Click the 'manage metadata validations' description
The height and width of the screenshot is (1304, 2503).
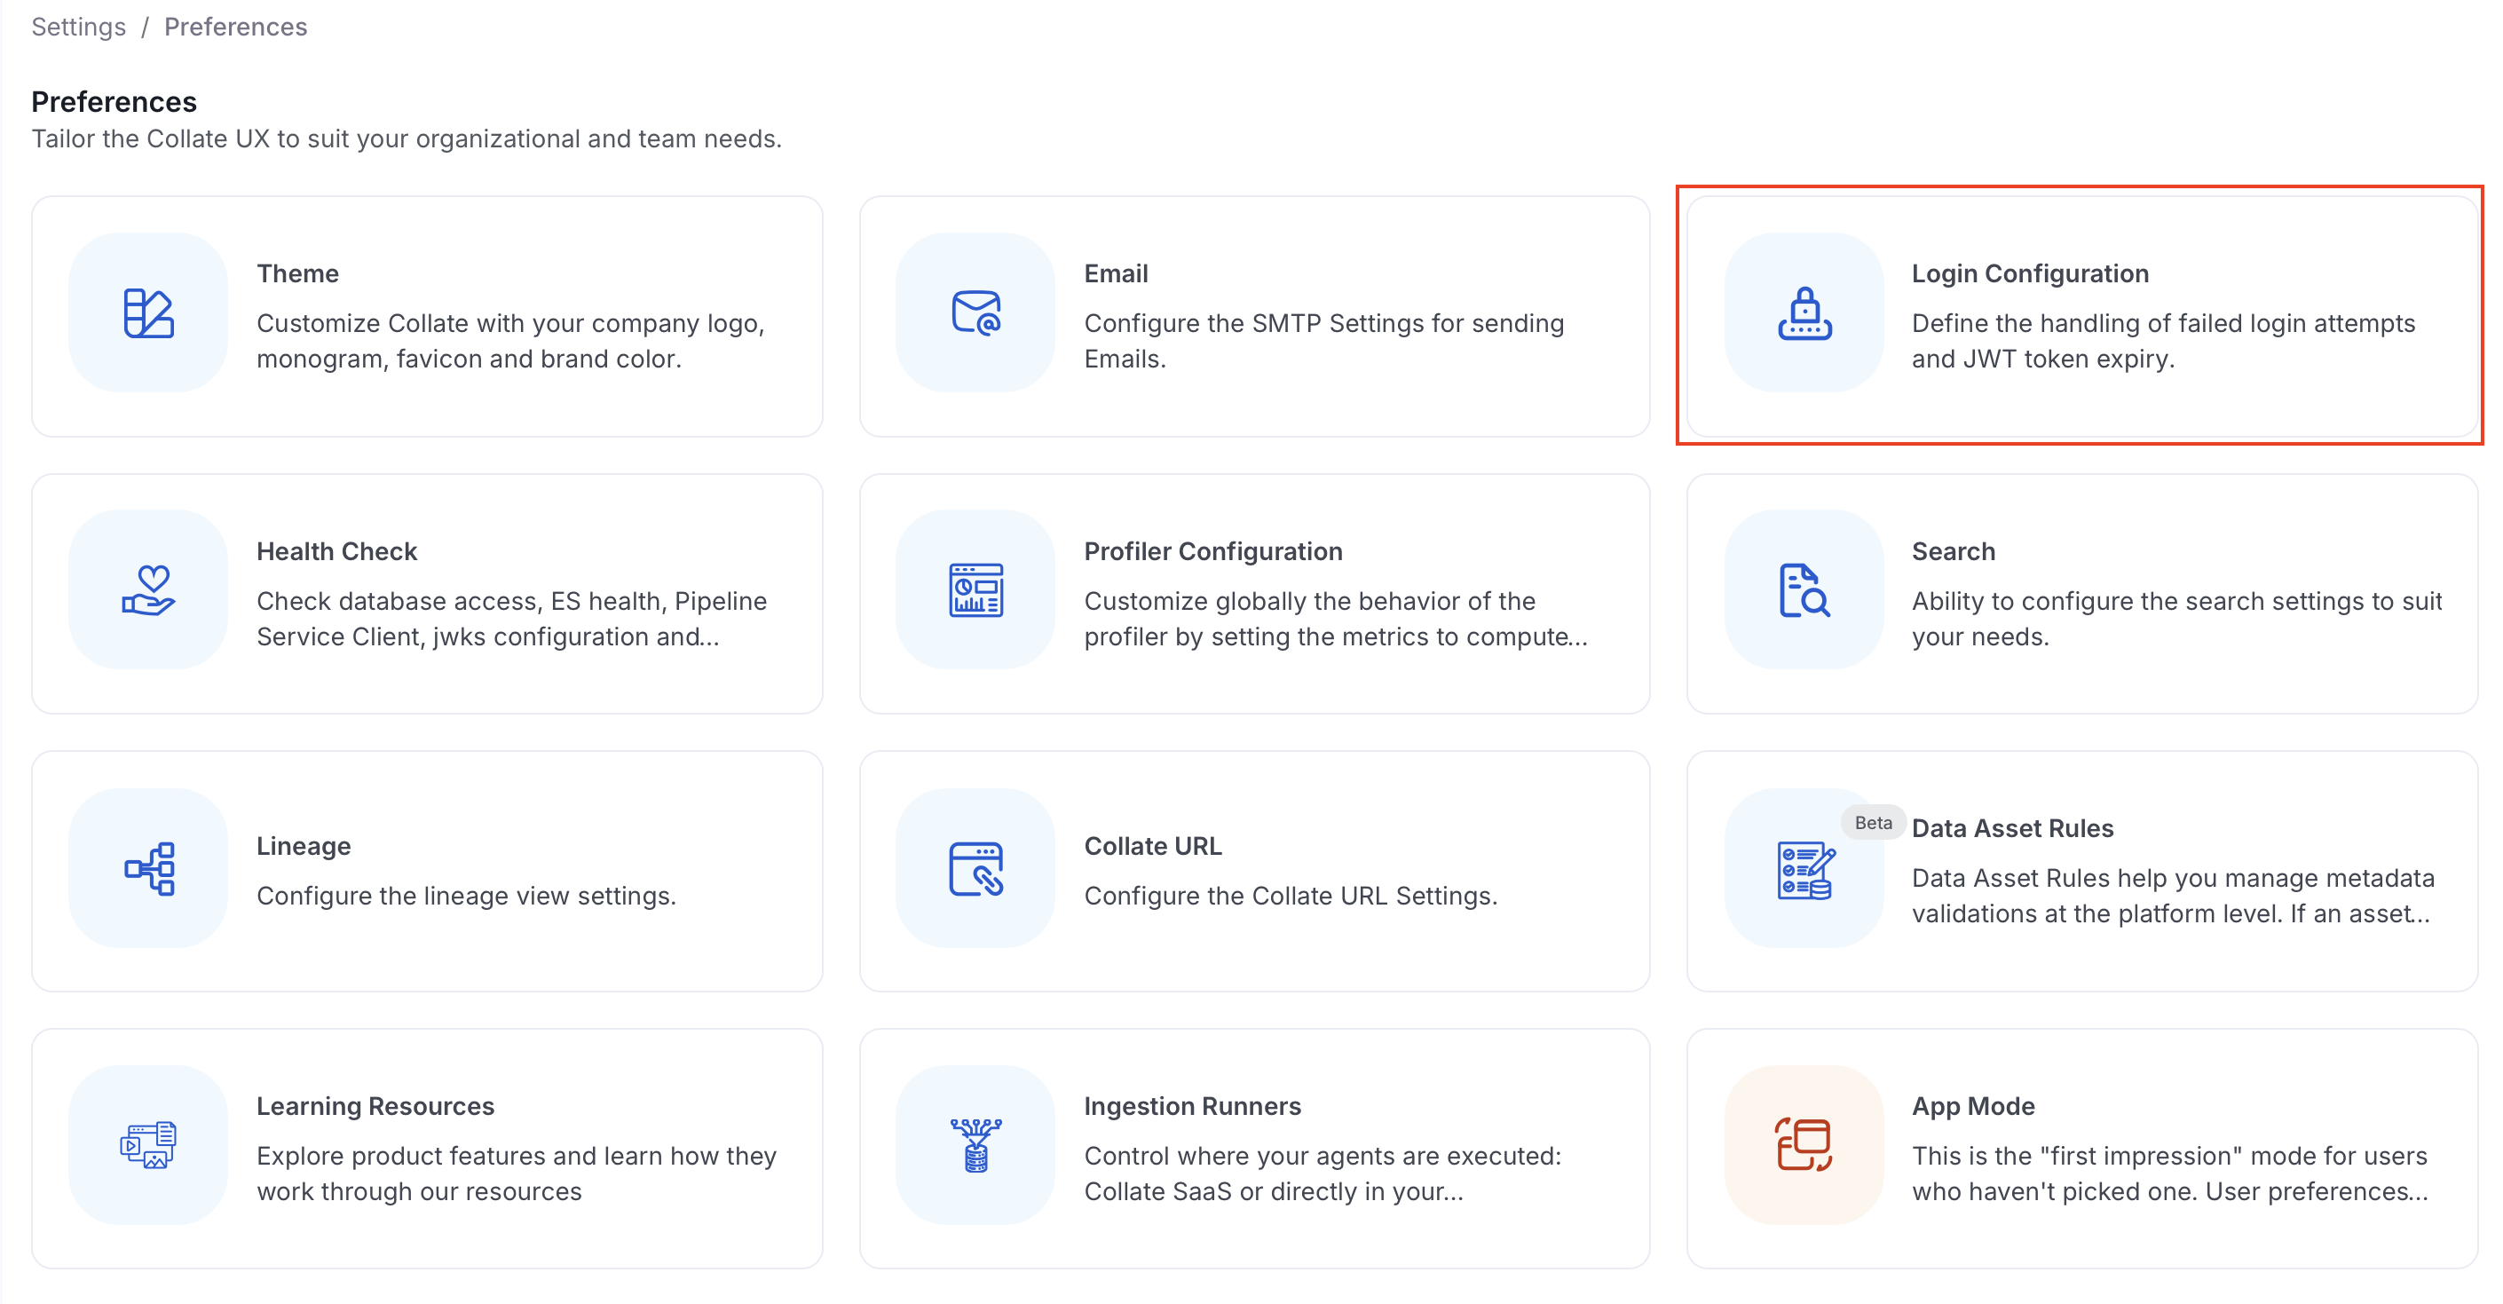tap(2173, 896)
